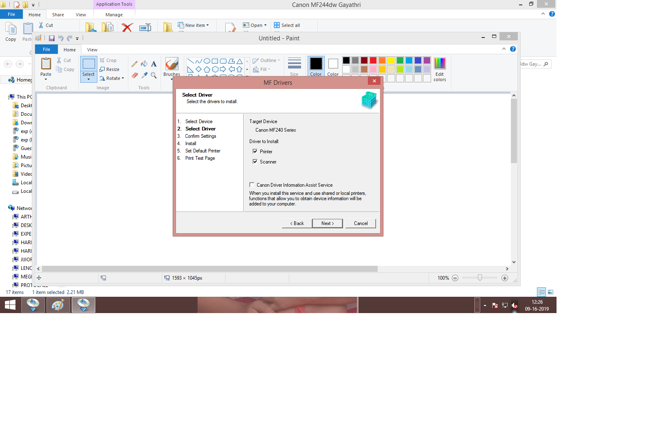Image resolution: width=649 pixels, height=426 pixels.
Task: Pick the Fill with color bucket tool
Action: pyautogui.click(x=144, y=64)
